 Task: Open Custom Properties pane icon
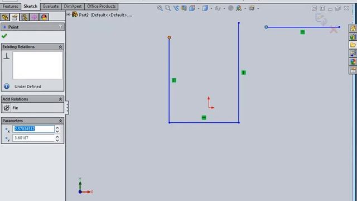[353, 70]
